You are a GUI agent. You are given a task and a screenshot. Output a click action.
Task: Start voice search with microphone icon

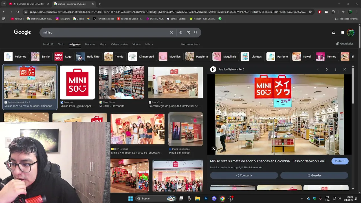pos(181,32)
